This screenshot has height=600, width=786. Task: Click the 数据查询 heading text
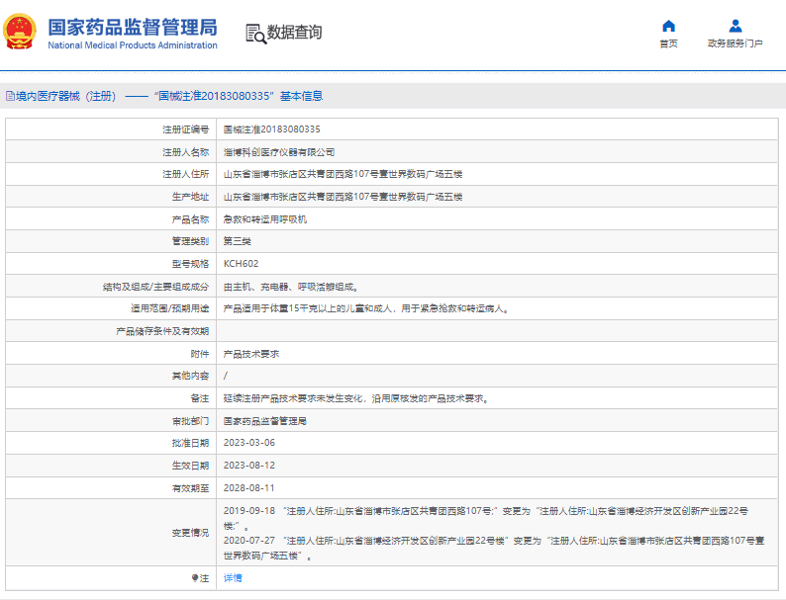(x=294, y=33)
